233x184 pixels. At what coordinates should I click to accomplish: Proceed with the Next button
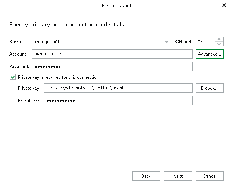point(178,176)
